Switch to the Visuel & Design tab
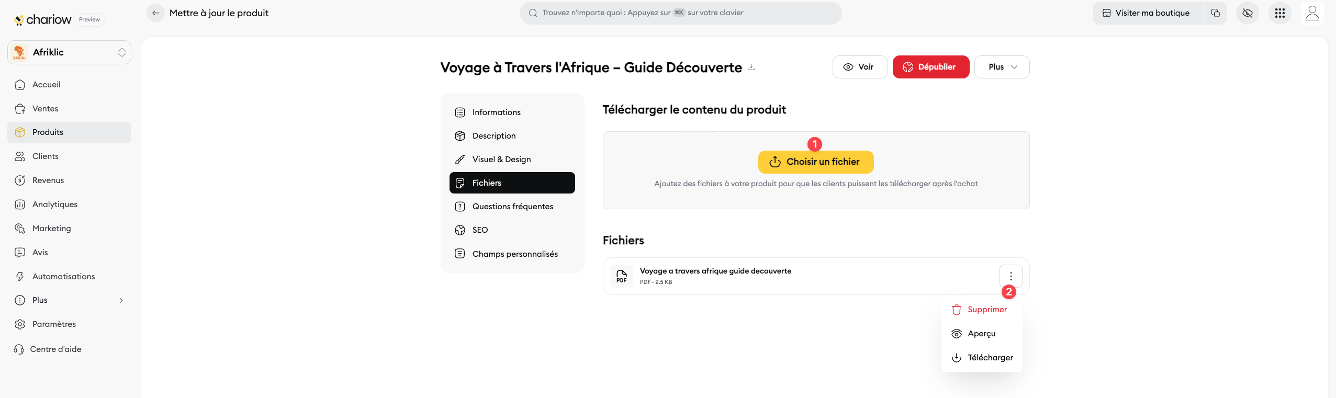 [501, 160]
